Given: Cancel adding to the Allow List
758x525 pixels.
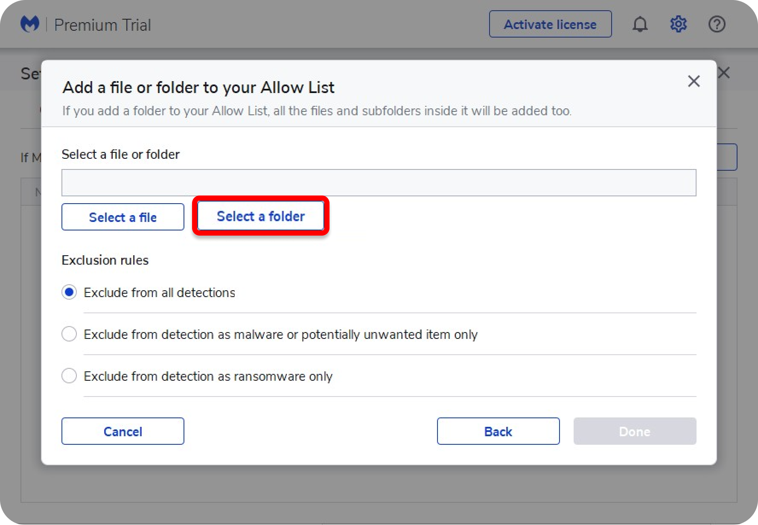Looking at the screenshot, I should (x=123, y=431).
